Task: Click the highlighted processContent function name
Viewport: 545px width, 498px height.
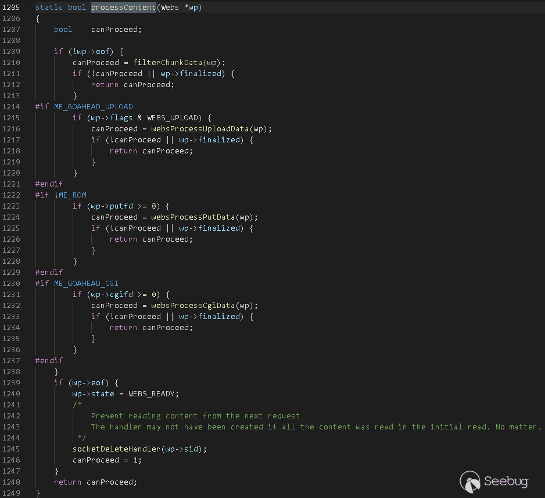Action: coord(123,8)
